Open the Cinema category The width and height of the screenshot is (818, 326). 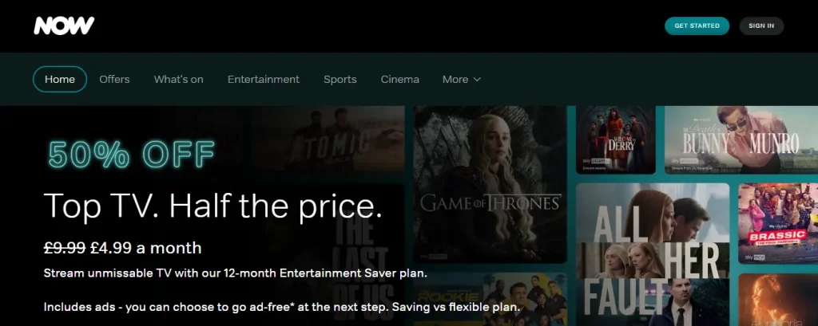click(399, 79)
